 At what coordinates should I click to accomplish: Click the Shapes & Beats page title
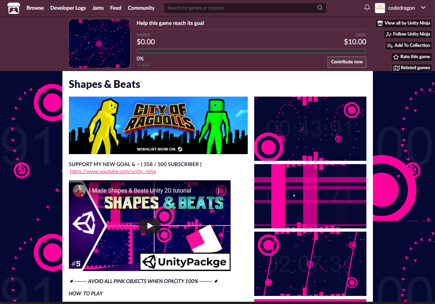(x=104, y=84)
